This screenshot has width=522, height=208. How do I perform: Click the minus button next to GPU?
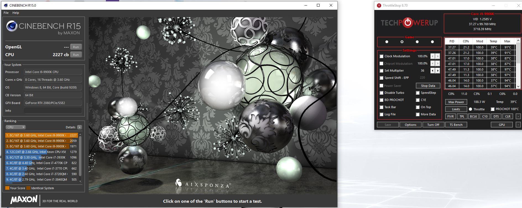pyautogui.click(x=518, y=125)
